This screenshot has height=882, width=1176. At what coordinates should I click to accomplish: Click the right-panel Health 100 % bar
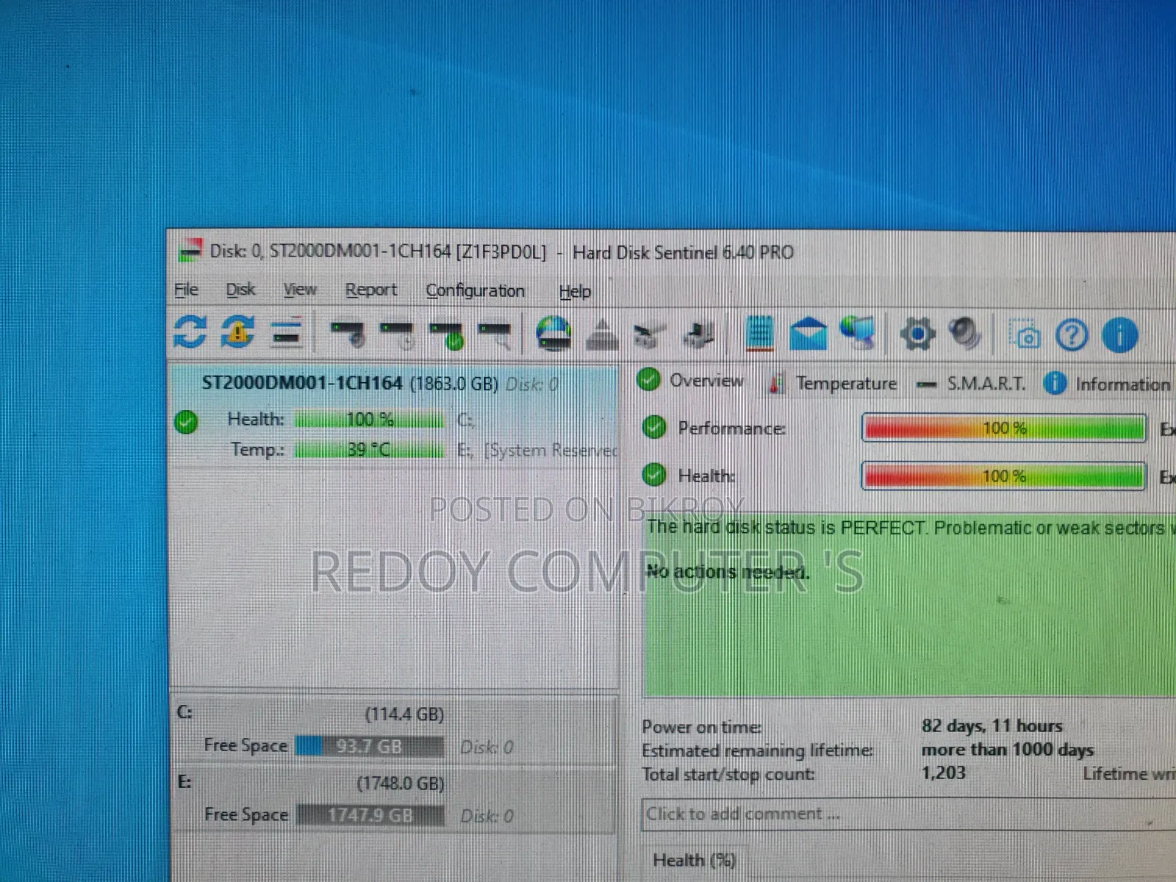tap(1004, 476)
